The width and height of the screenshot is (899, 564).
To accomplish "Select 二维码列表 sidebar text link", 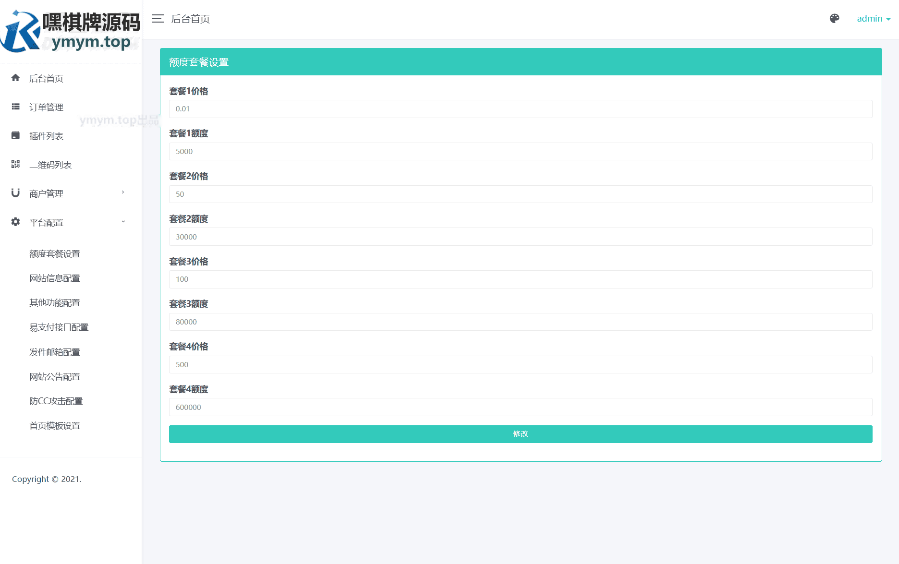I will tap(50, 165).
